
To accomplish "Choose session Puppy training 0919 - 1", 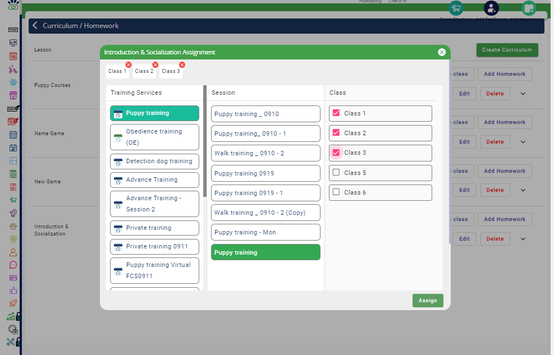I will coord(265,193).
